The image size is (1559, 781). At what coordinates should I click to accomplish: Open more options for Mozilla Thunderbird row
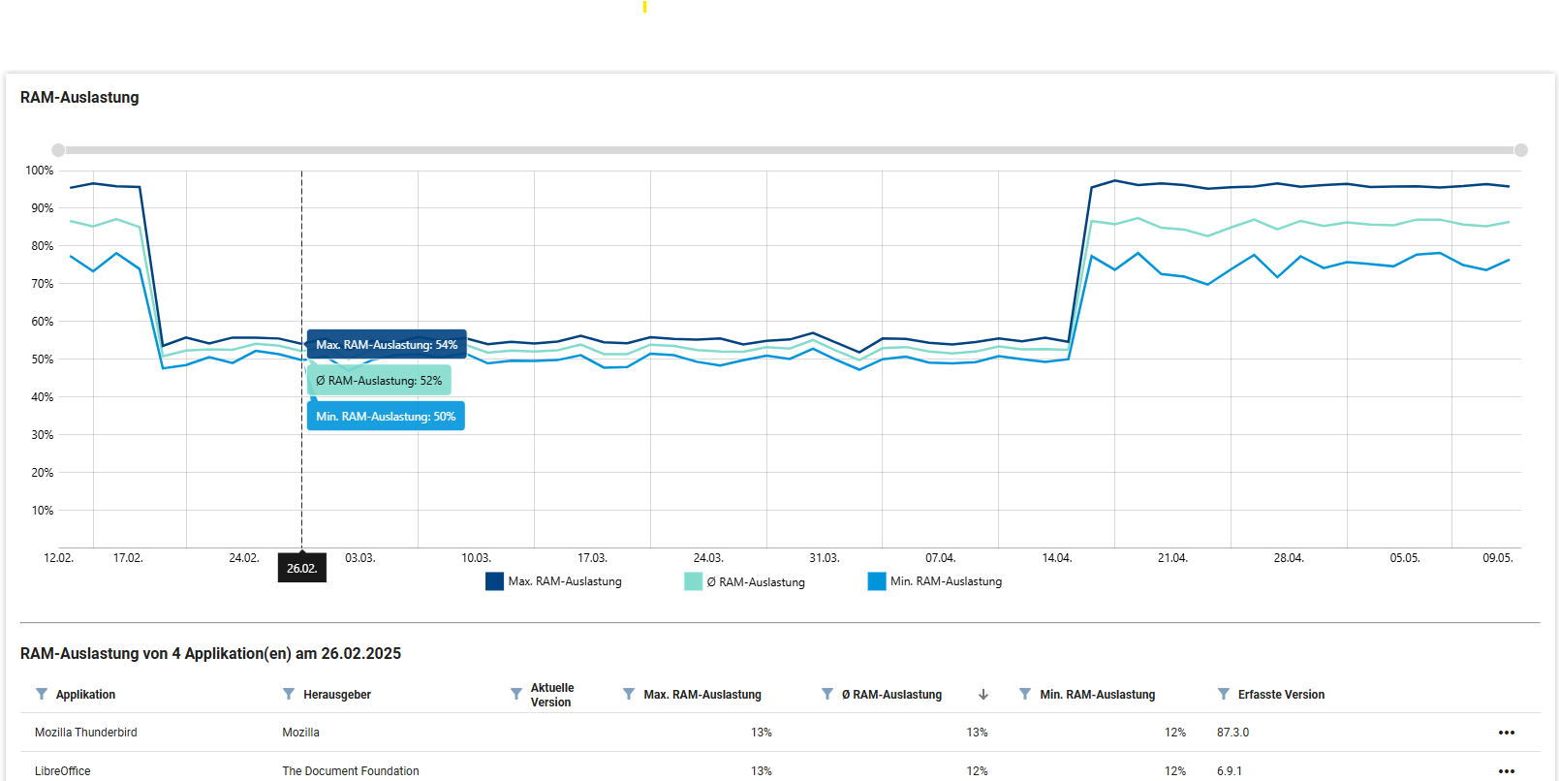(x=1506, y=733)
